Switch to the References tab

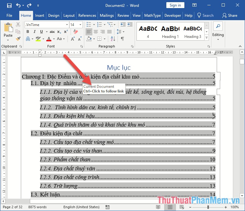point(87,16)
